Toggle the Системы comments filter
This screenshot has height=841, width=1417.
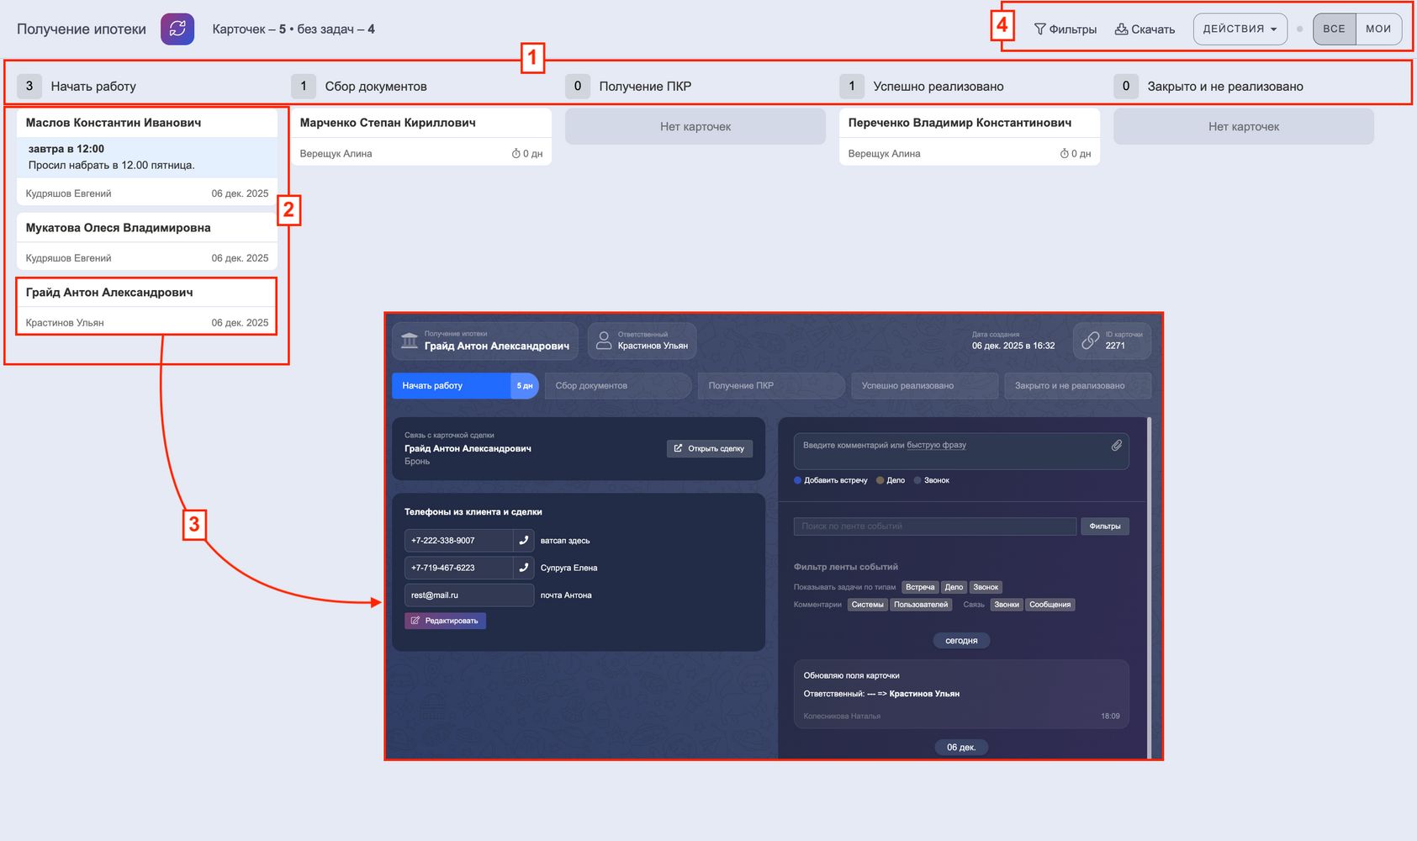click(x=867, y=605)
